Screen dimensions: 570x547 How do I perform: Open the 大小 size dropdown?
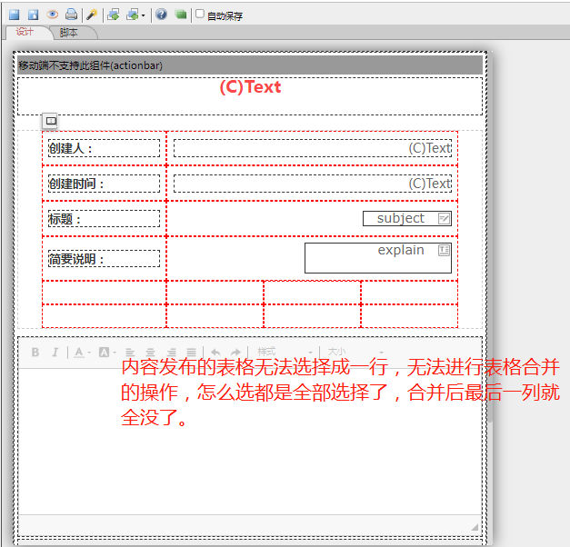355,352
